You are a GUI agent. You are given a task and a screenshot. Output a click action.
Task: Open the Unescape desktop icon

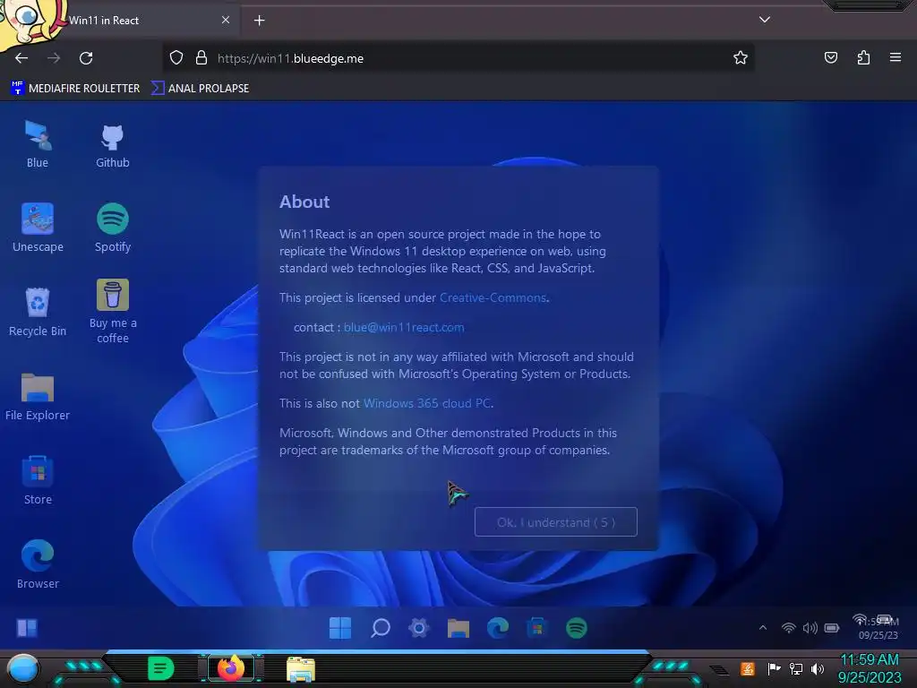pos(38,228)
